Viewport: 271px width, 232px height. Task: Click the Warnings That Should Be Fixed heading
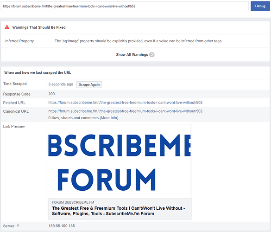(x=39, y=27)
